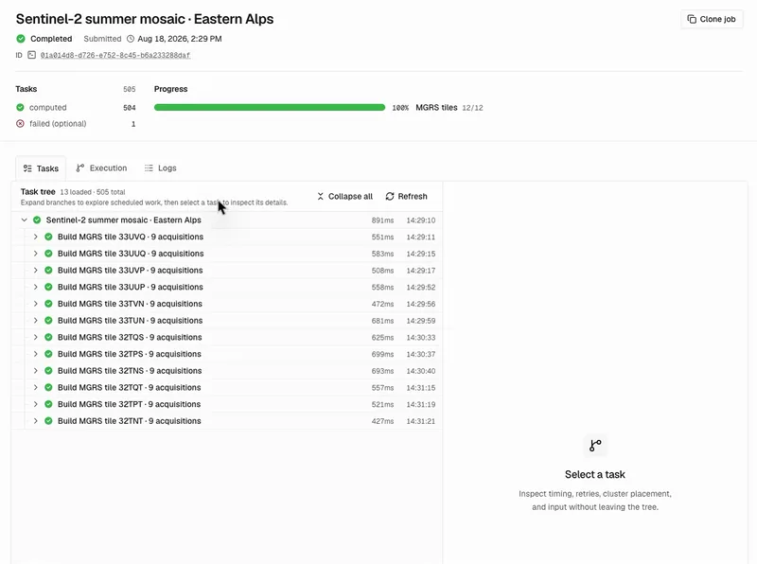Click the red failed (optional) status icon

click(20, 124)
